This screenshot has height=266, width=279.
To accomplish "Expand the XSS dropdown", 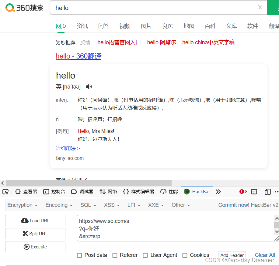I will coord(112,205).
